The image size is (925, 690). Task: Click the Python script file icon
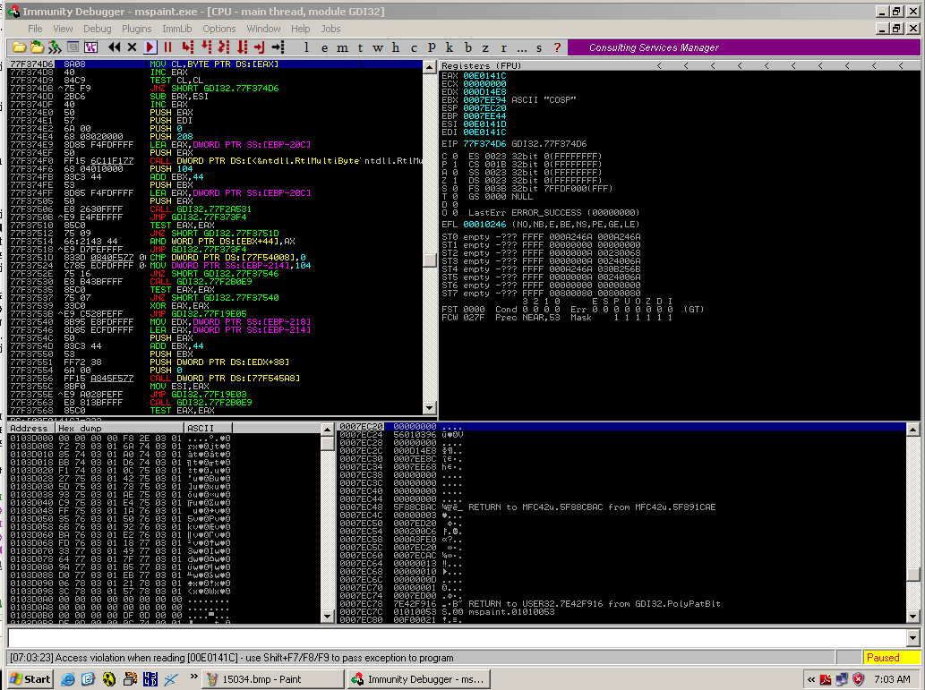[38, 47]
